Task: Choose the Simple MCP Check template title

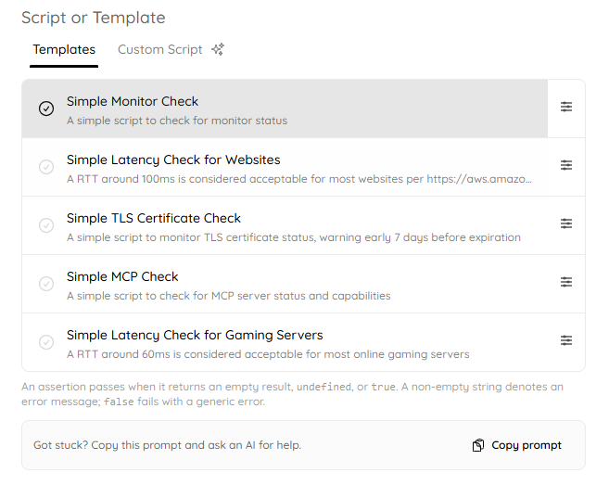Action: click(122, 276)
